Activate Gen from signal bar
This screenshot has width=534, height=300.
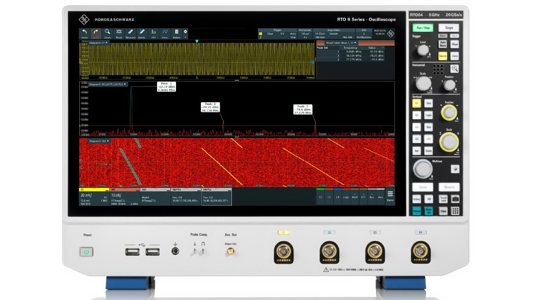point(381,197)
